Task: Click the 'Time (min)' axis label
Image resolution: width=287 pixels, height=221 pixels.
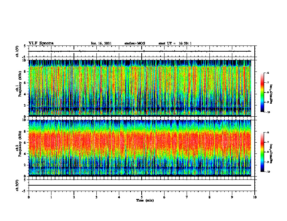Action: tap(145, 200)
